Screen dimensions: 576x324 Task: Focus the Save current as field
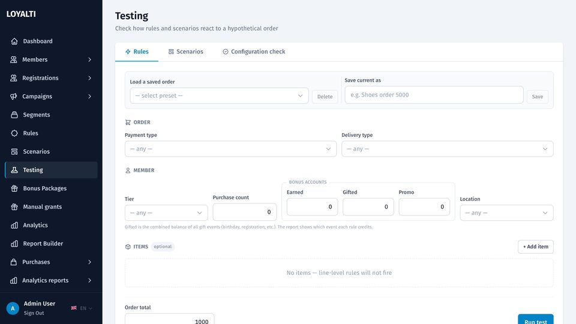point(434,95)
